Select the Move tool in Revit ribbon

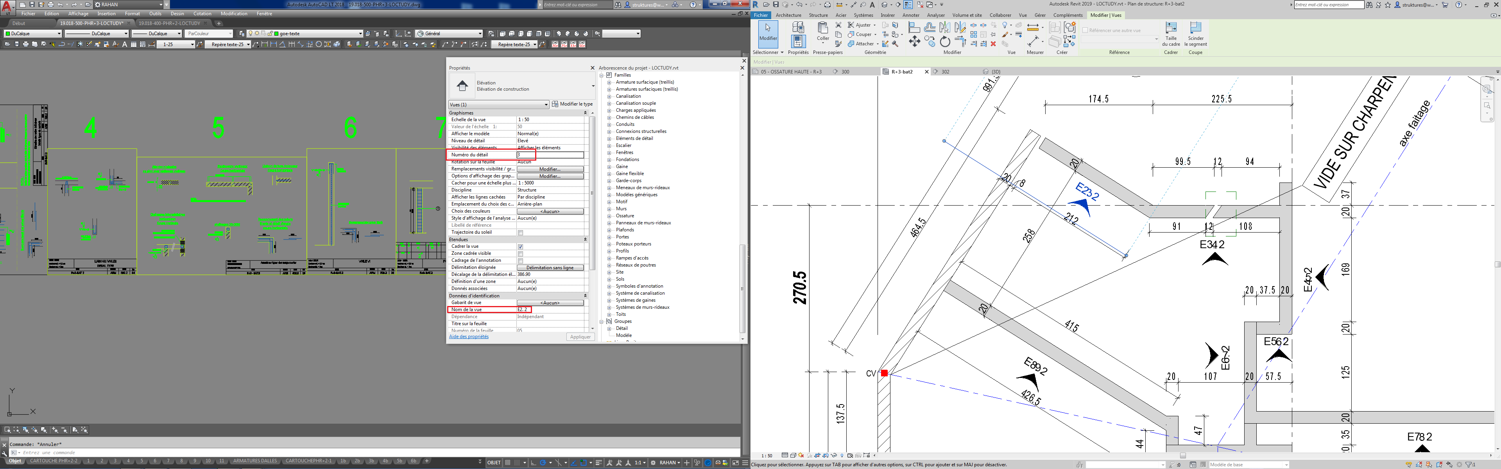pyautogui.click(x=914, y=41)
